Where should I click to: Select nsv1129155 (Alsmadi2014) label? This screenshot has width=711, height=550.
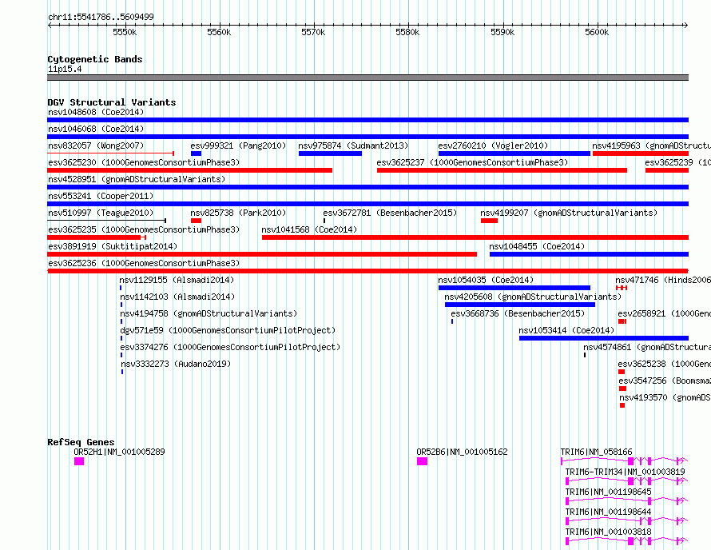(177, 280)
